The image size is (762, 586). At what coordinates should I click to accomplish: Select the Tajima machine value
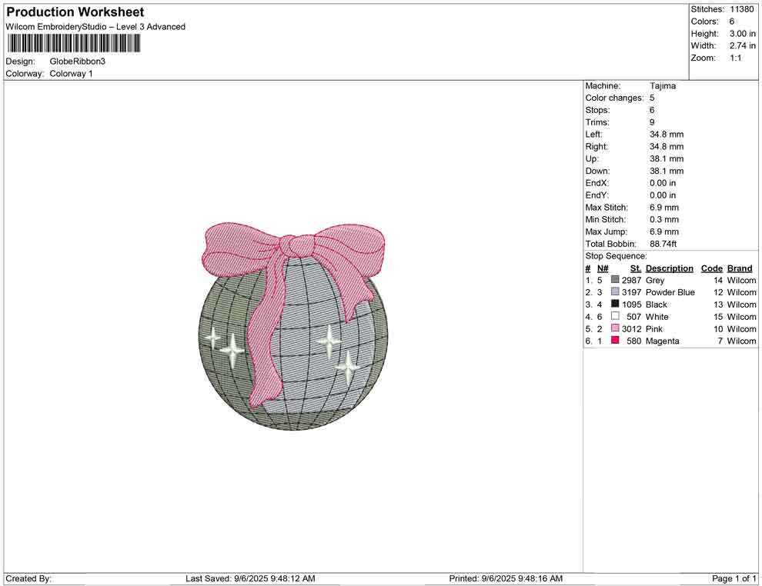point(662,86)
